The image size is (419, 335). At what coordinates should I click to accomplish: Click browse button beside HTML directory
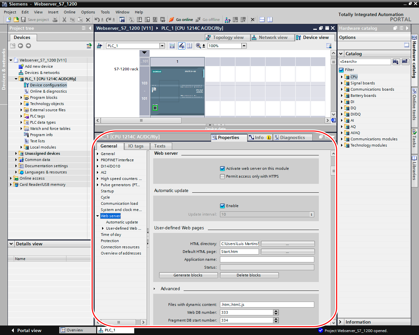click(288, 244)
